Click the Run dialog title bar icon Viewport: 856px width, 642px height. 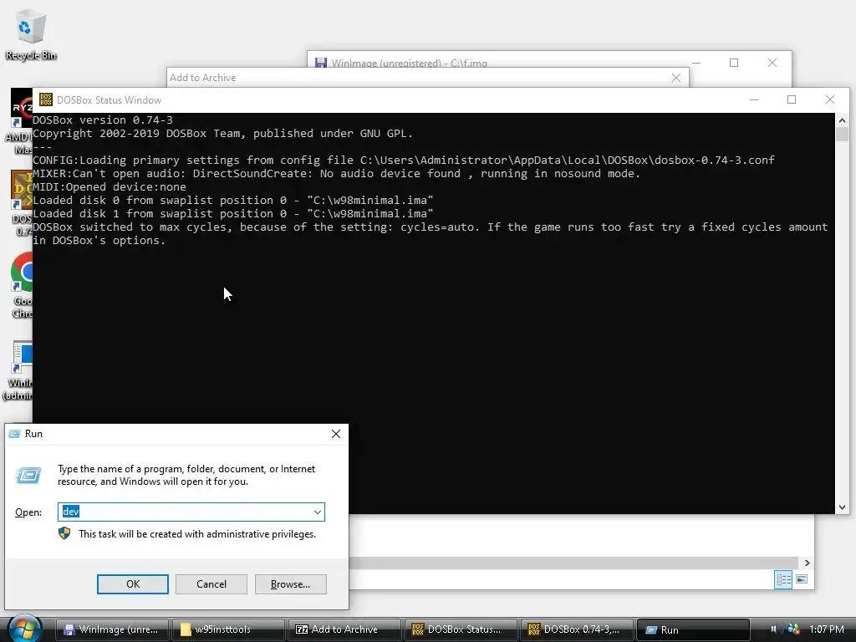[x=15, y=434]
